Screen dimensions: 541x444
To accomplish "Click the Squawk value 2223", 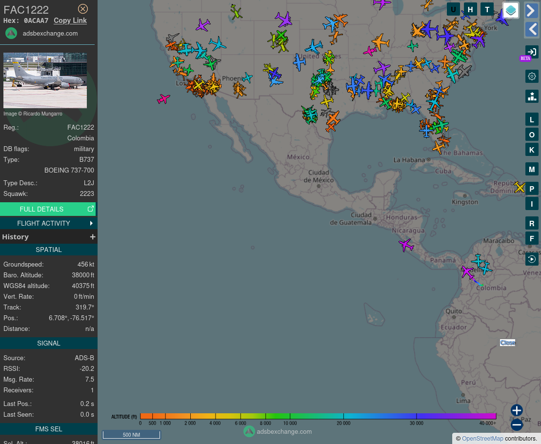I will 87,194.
